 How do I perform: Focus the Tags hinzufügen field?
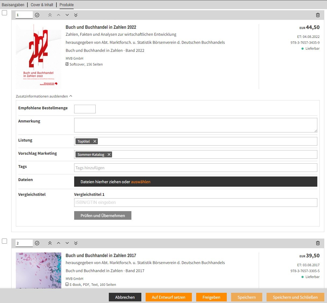coord(196,168)
